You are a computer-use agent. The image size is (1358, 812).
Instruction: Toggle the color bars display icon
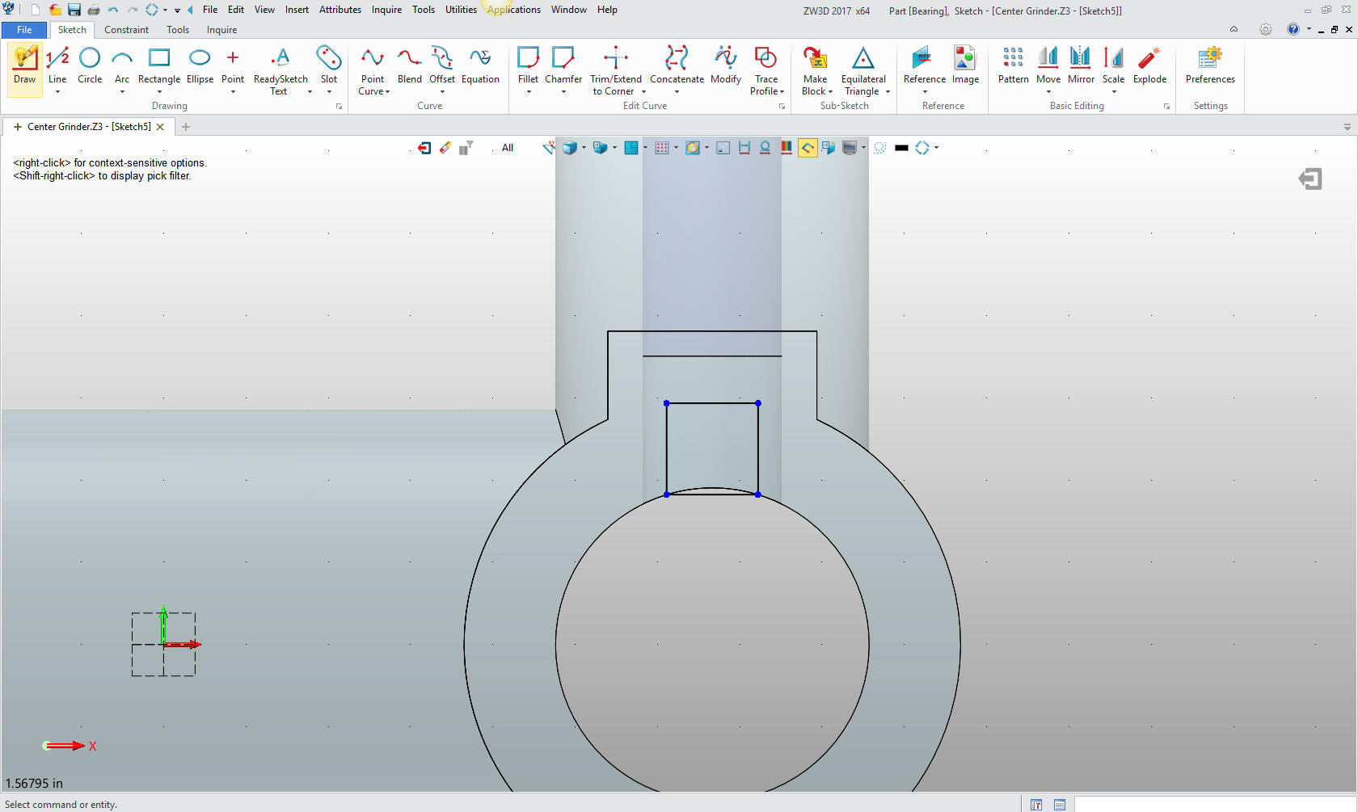pos(786,148)
